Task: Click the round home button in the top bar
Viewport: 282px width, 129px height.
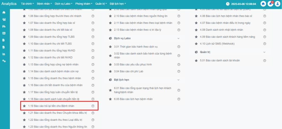Action: [x=263, y=4]
